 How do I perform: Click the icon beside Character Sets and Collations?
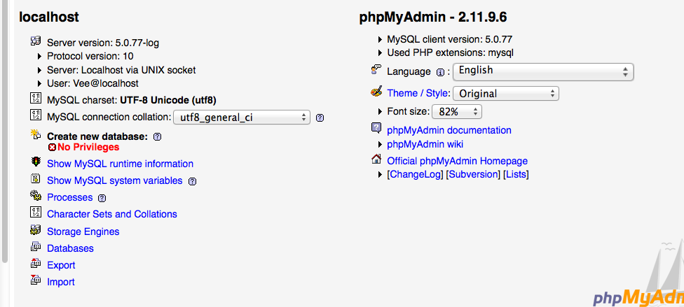click(x=35, y=213)
